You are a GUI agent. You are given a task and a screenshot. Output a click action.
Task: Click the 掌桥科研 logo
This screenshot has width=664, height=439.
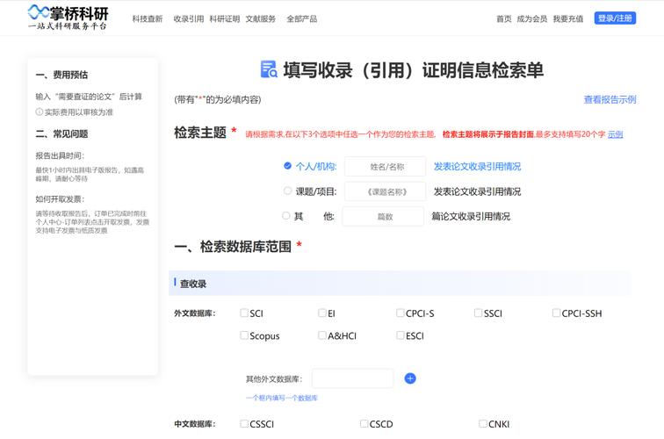tap(68, 18)
